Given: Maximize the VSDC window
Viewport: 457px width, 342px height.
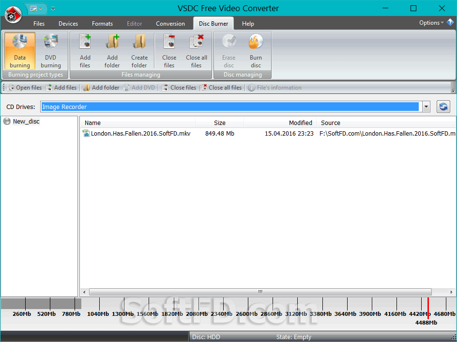Looking at the screenshot, I should 413,8.
